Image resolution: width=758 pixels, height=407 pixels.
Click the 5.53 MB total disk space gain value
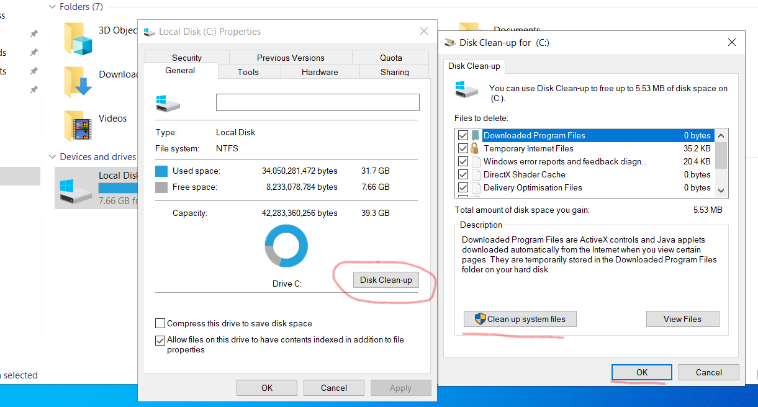pyautogui.click(x=708, y=210)
